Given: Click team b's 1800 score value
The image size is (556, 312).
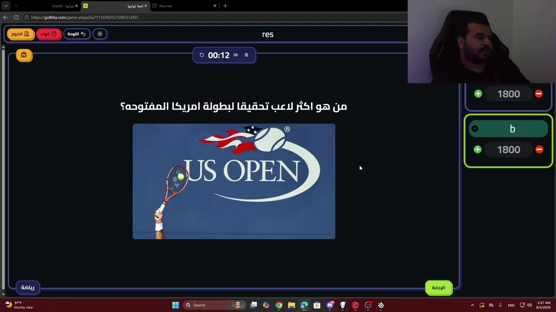Looking at the screenshot, I should tap(508, 149).
